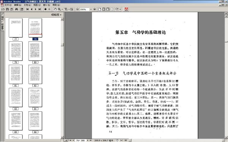
Task: Select page 82 thumbnail
Action: [35, 74]
